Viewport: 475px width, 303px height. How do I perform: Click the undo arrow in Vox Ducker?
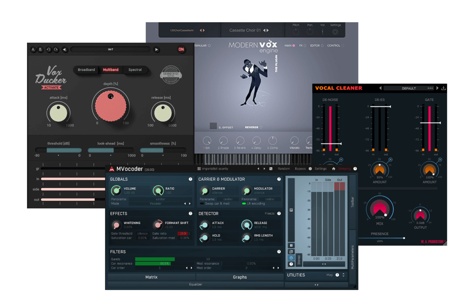(x=49, y=50)
